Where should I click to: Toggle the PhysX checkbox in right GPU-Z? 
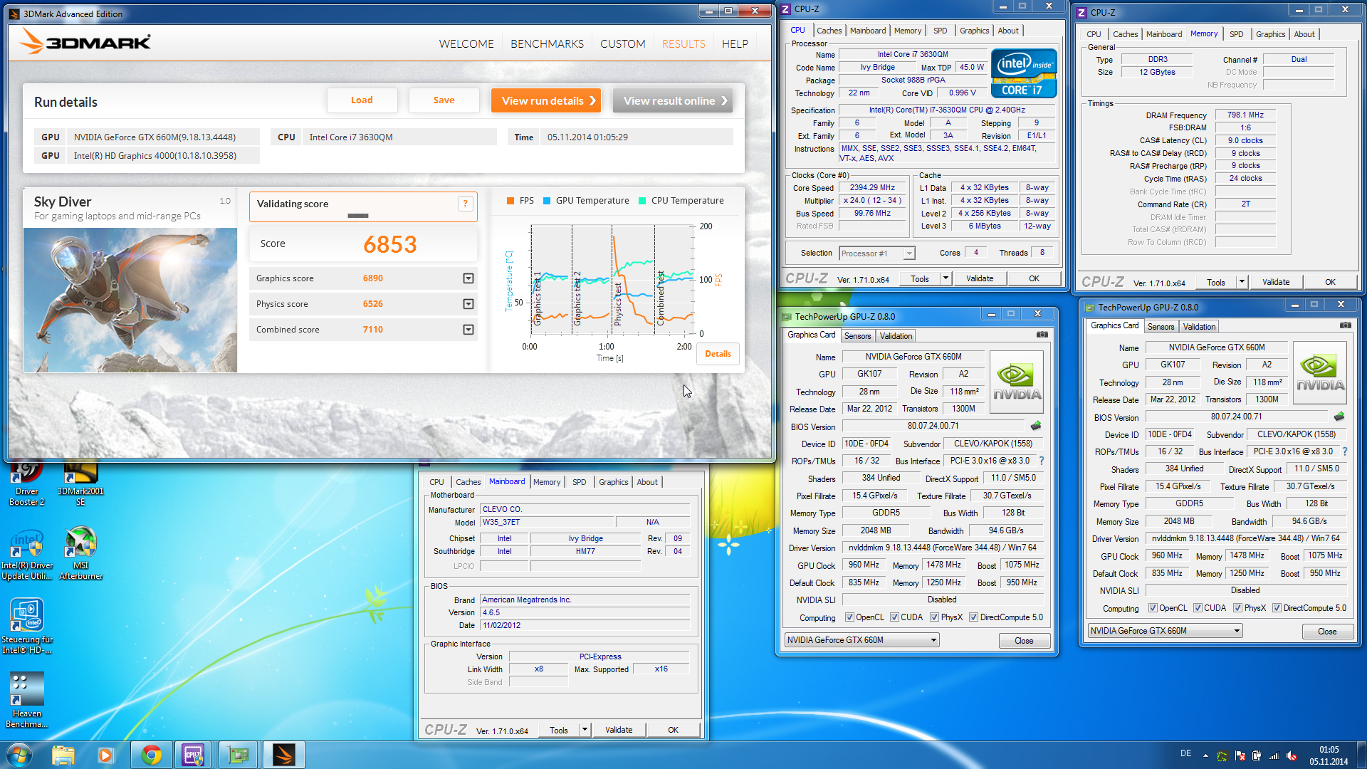click(1238, 608)
